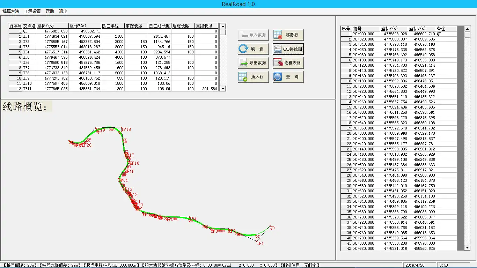This screenshot has height=268, width=477.
Task: Click the 查询 magnifier query icon
Action: (278, 77)
